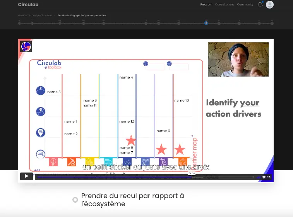Click the 'Identify your action drivers' heading
Screen dimensions: 293x217
click(x=233, y=108)
